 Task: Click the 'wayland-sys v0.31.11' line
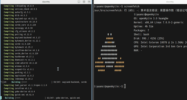point(20,19)
